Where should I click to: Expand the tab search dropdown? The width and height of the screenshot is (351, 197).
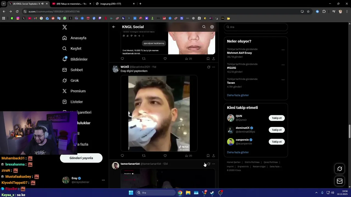click(4, 4)
